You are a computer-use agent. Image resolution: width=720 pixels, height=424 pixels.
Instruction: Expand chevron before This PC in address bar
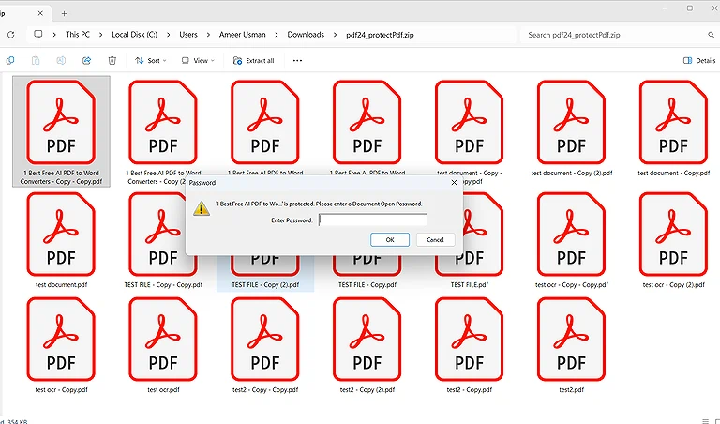54,35
